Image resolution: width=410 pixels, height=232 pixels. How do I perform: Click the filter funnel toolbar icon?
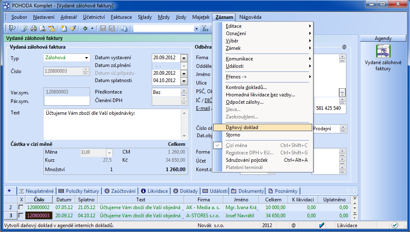[205, 28]
